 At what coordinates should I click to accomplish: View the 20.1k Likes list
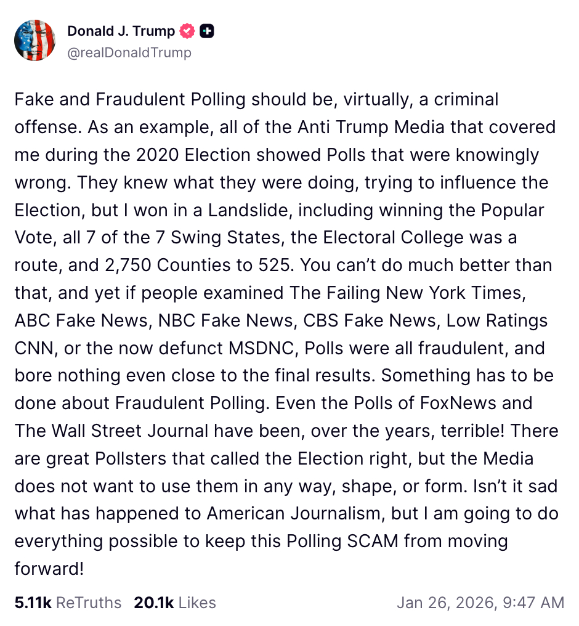tap(174, 602)
